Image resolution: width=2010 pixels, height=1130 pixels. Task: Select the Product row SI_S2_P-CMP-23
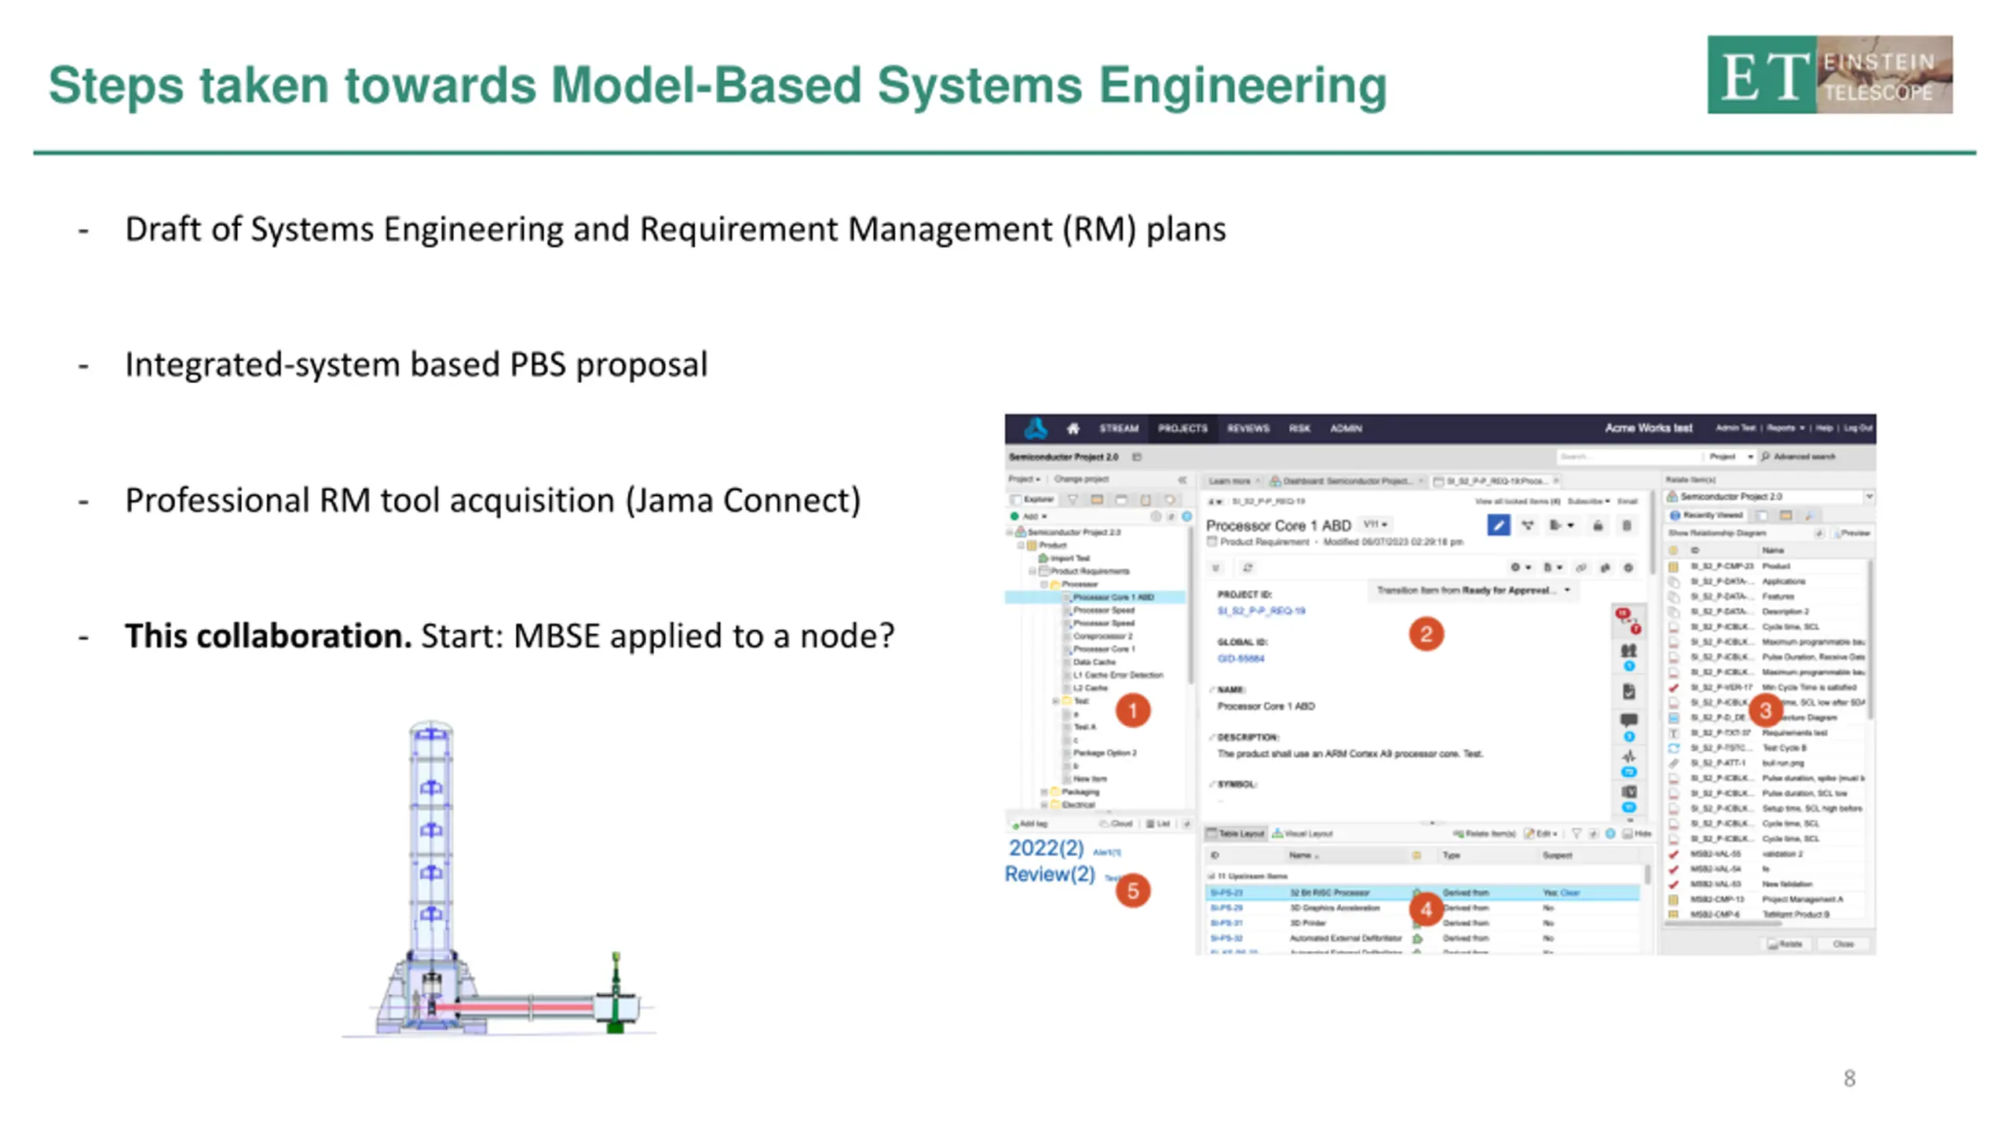tap(1765, 566)
